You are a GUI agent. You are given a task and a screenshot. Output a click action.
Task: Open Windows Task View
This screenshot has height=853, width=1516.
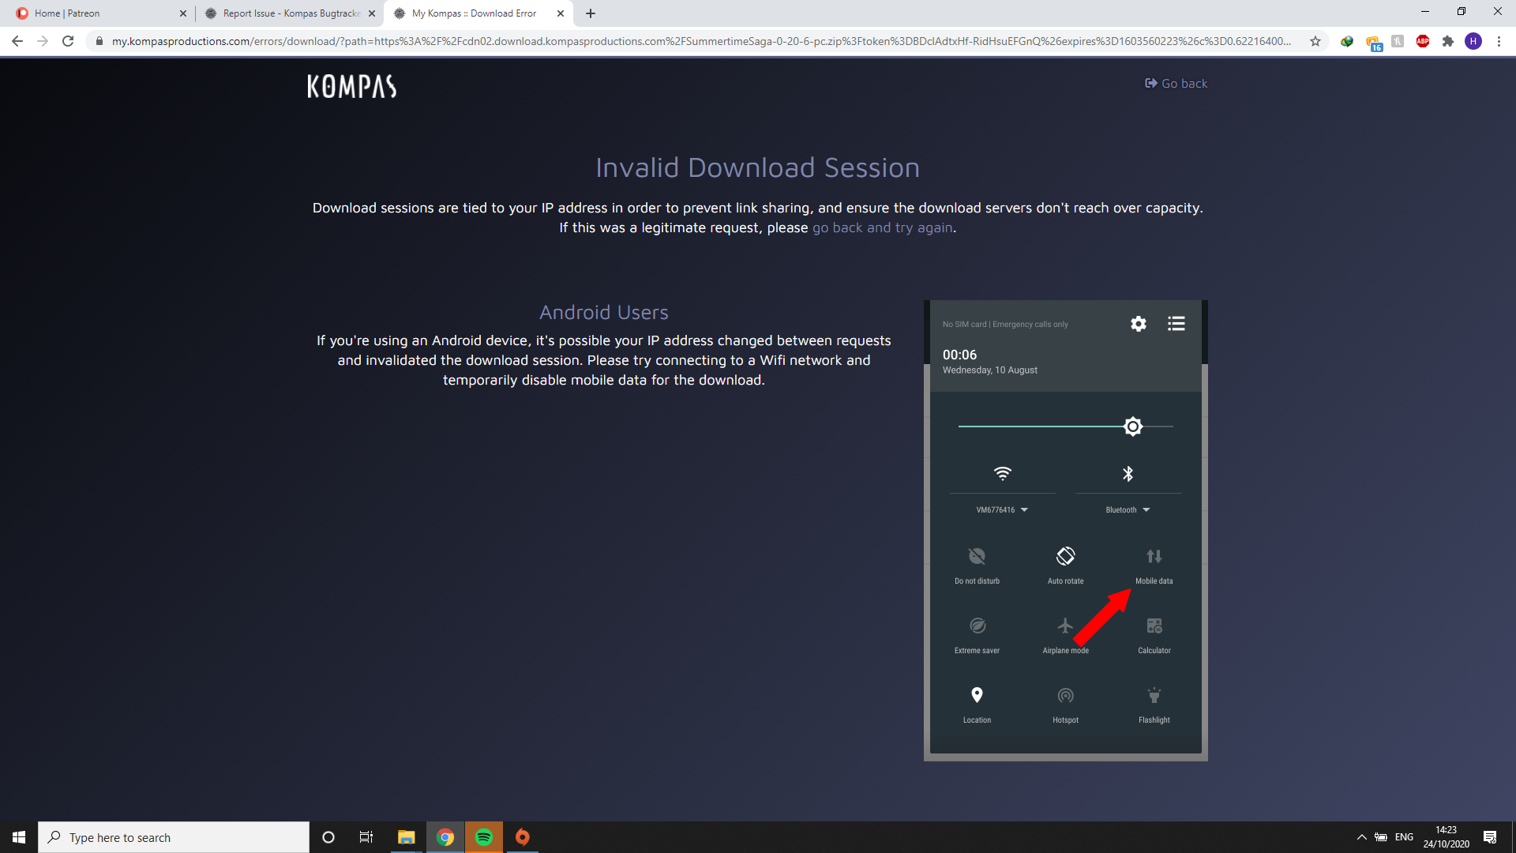tap(366, 837)
